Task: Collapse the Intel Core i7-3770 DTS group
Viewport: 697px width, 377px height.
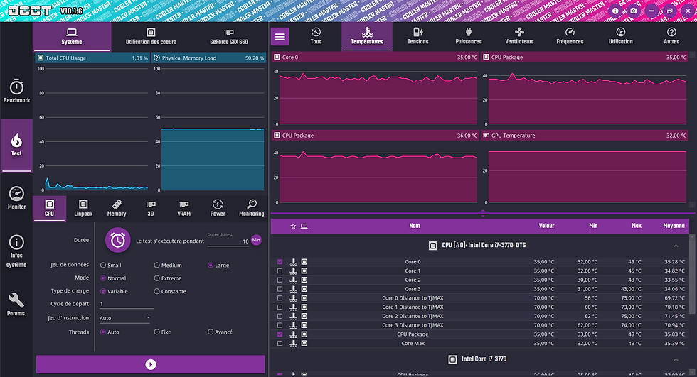Action: [x=676, y=246]
